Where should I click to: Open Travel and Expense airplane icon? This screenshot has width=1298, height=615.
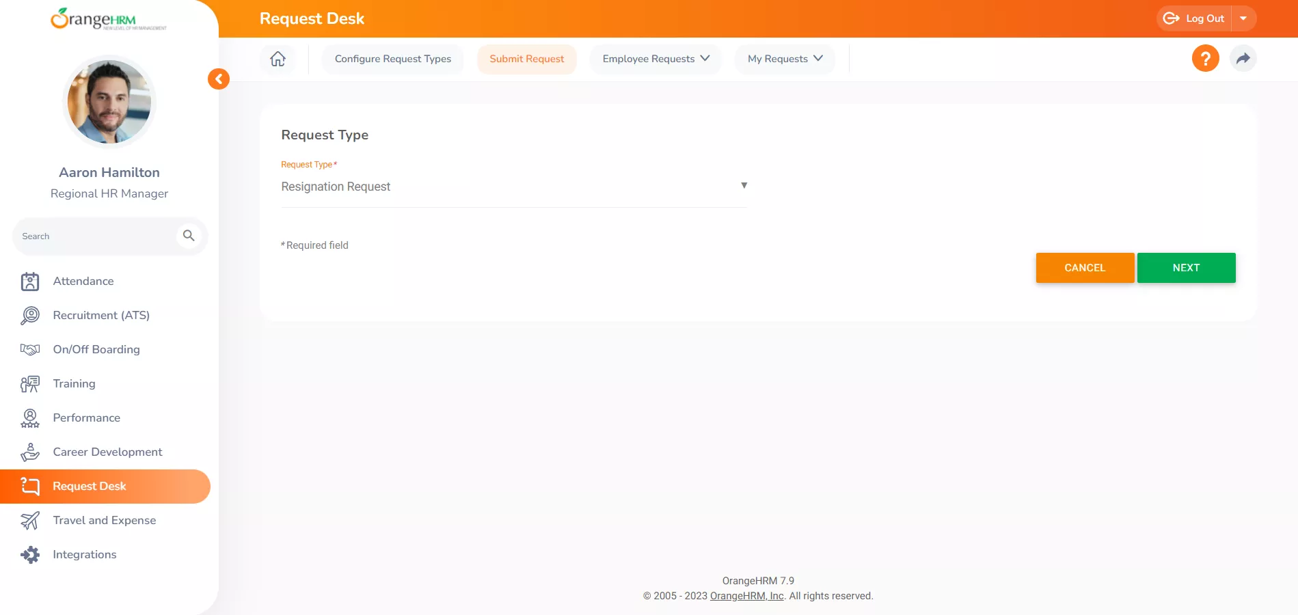(30, 521)
